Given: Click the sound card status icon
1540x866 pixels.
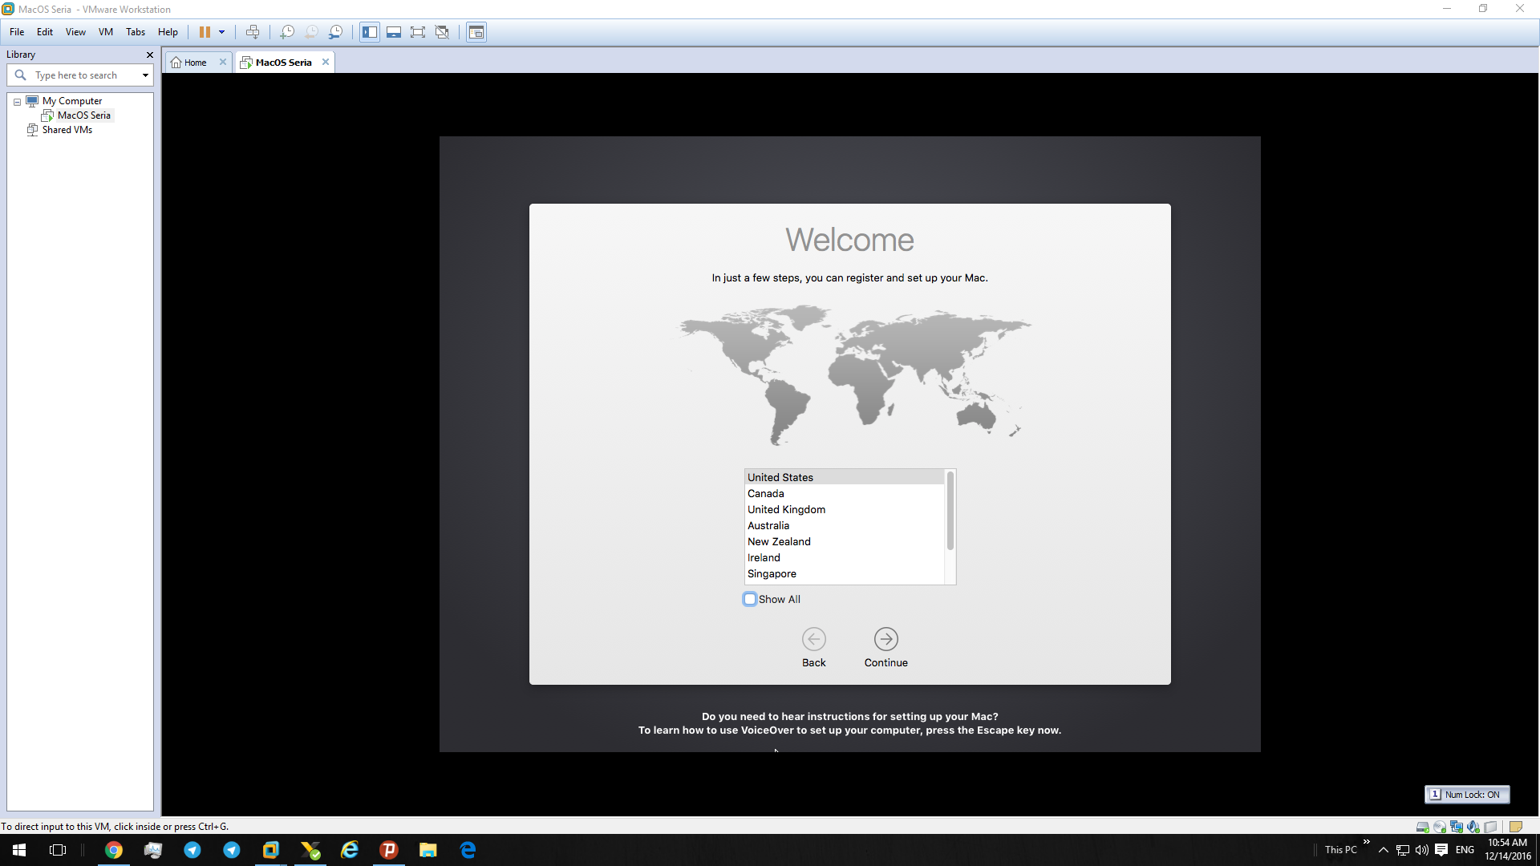Looking at the screenshot, I should 1473,827.
